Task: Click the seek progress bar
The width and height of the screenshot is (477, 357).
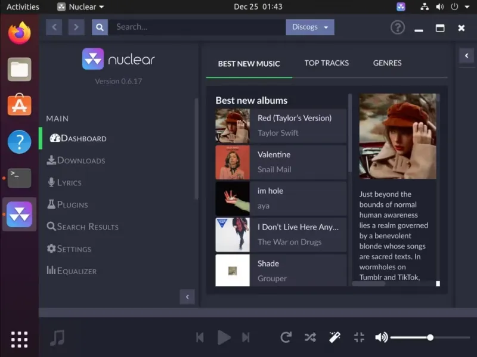Action: pos(258,312)
